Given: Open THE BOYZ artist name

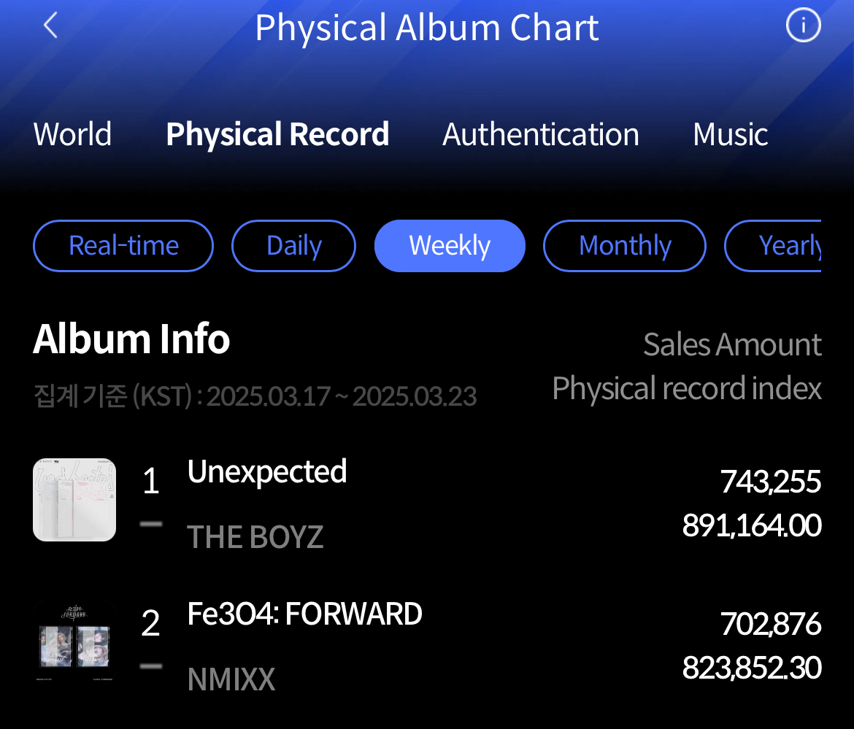Looking at the screenshot, I should tap(255, 538).
